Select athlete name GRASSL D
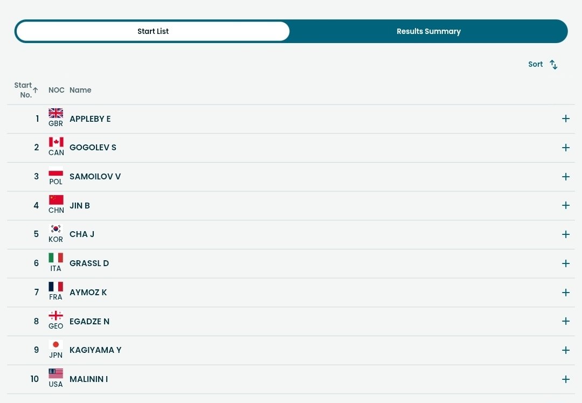The width and height of the screenshot is (582, 403). pos(89,263)
